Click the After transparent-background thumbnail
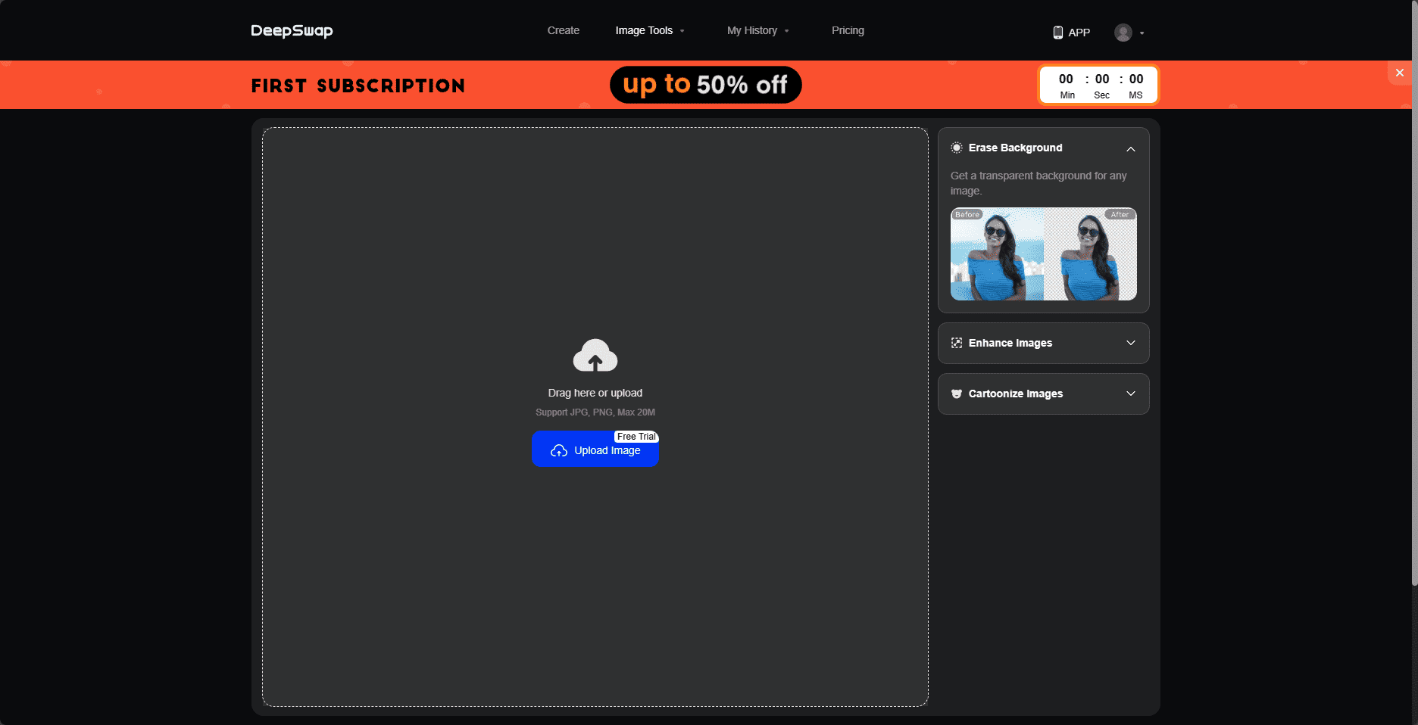Viewport: 1418px width, 725px height. click(x=1091, y=254)
